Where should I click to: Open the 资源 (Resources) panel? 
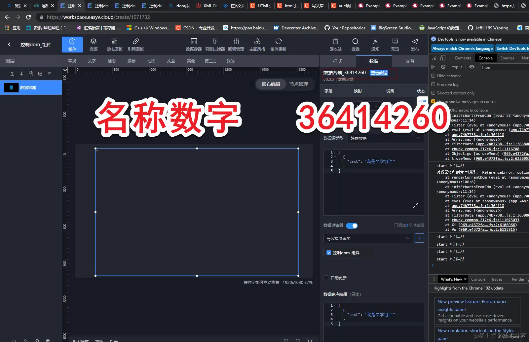click(x=93, y=44)
